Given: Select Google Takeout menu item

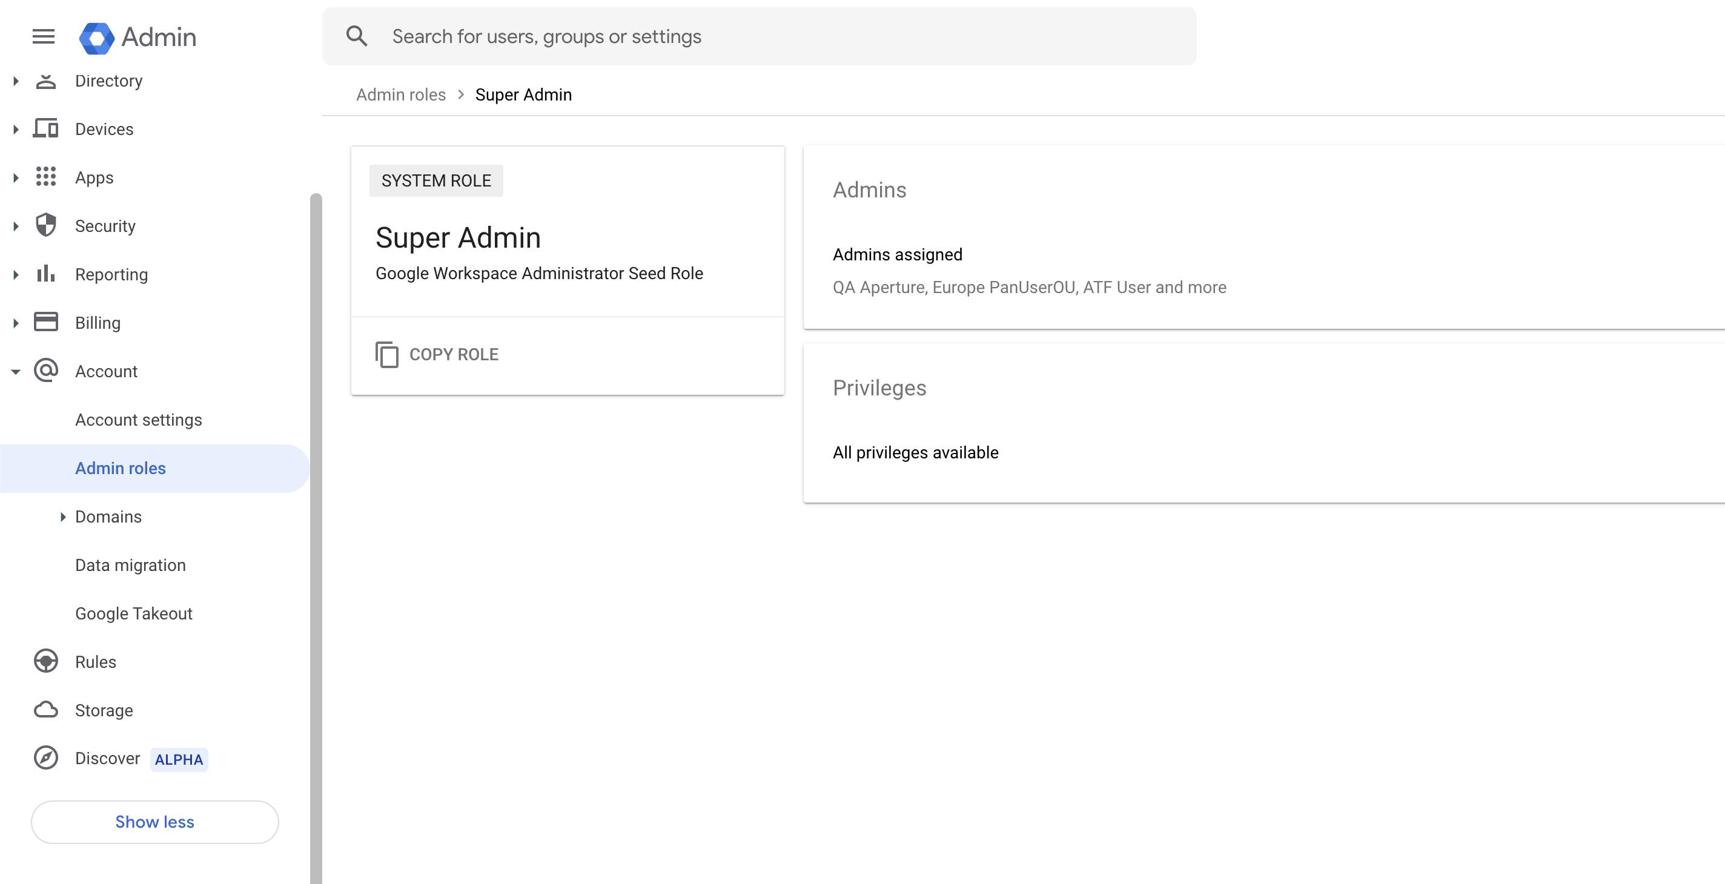Looking at the screenshot, I should coord(133,613).
